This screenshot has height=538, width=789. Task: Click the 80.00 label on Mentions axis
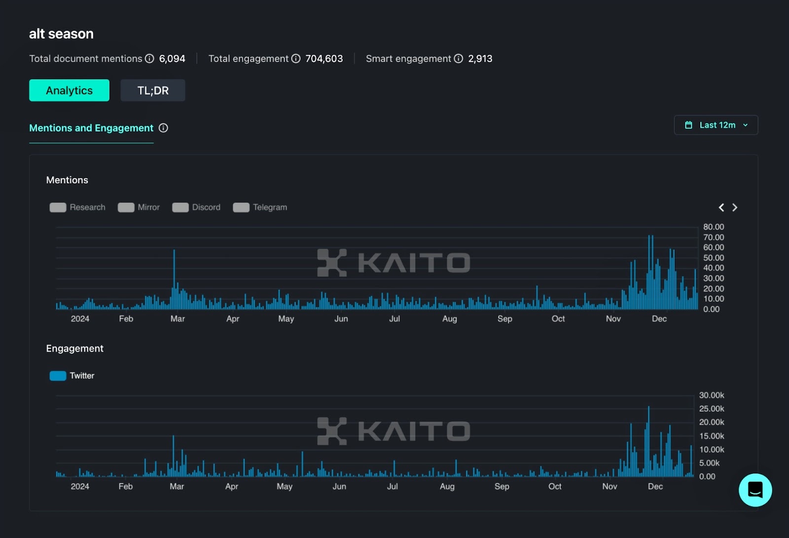(714, 227)
